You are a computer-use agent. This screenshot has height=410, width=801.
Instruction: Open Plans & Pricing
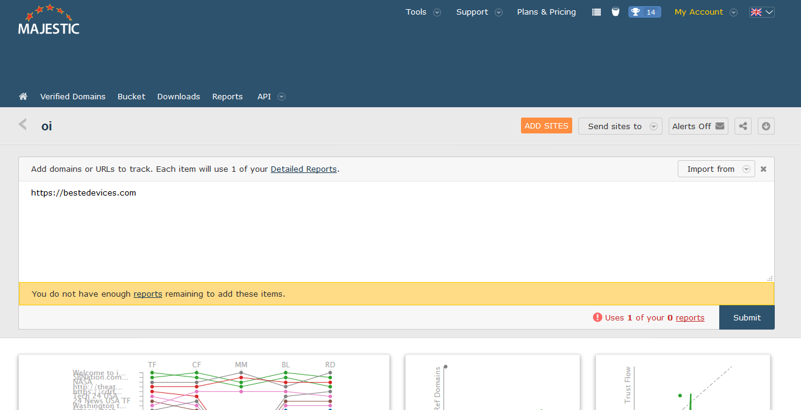547,12
